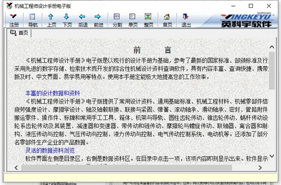The height and width of the screenshot is (185, 281).
Task: Go to previous page with 上页 arrow
Action: tap(52, 20)
